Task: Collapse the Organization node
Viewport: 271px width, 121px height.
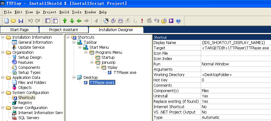Action: [x=3, y=52]
